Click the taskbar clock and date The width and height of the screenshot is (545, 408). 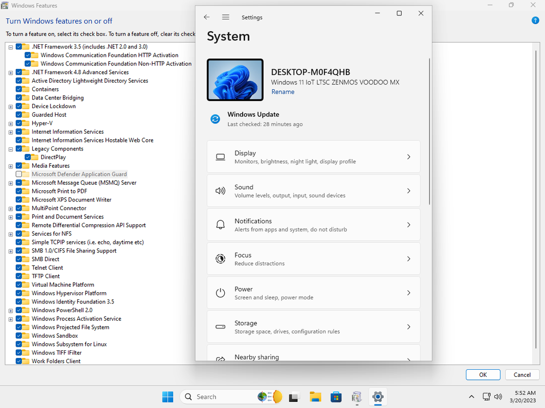(x=523, y=397)
